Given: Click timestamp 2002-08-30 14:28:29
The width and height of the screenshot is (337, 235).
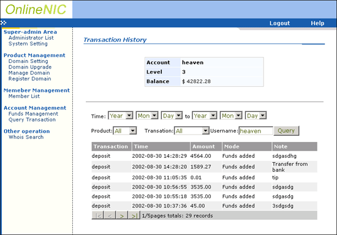Looking at the screenshot, I should click(159, 156).
